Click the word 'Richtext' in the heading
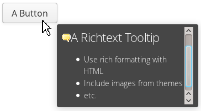201x111 pixels. (x=102, y=38)
